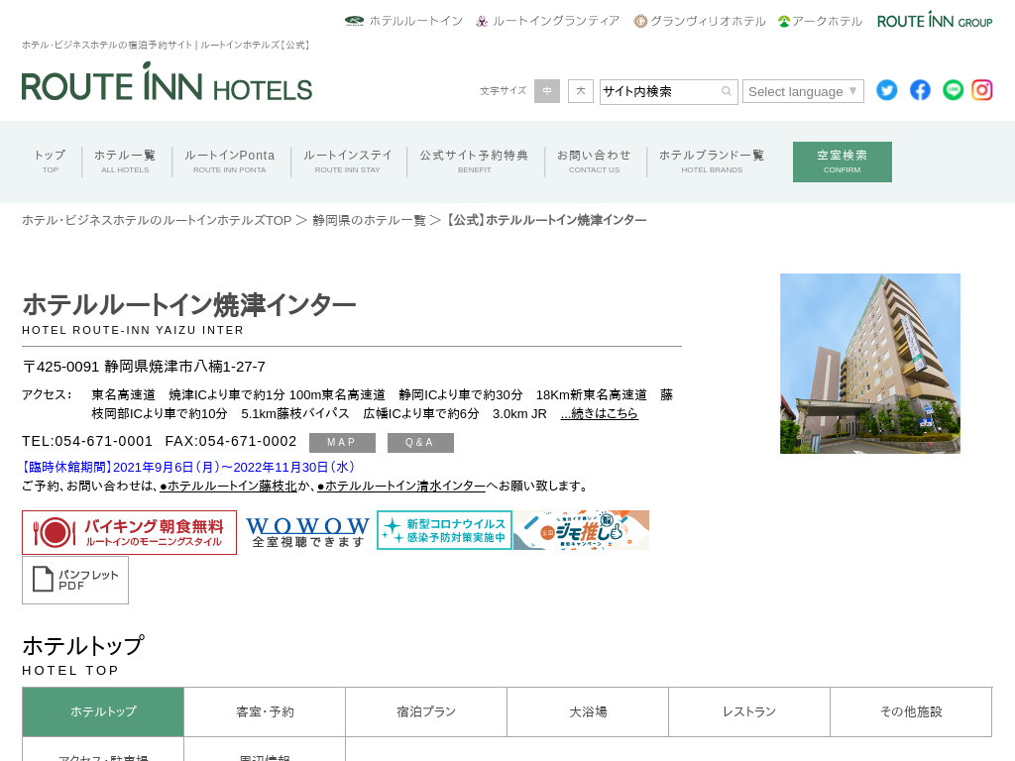
Task: Click the WOWOW 全室視聴できます banner
Action: 307,532
